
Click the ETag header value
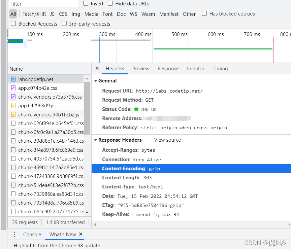[x=151, y=206]
